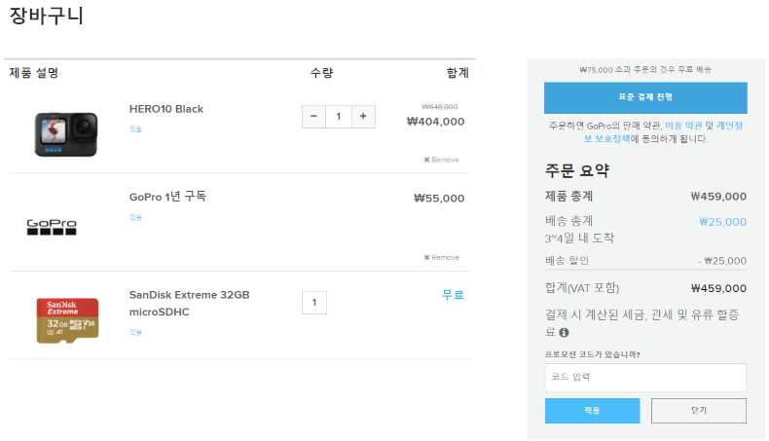Click the ₩404,000 HERO10 Black price
The image size is (769, 441).
coord(435,121)
